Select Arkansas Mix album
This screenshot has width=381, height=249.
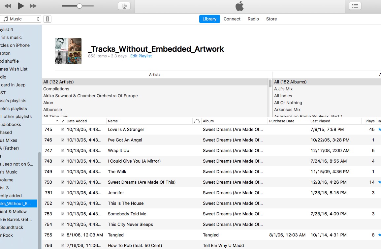[327, 109]
